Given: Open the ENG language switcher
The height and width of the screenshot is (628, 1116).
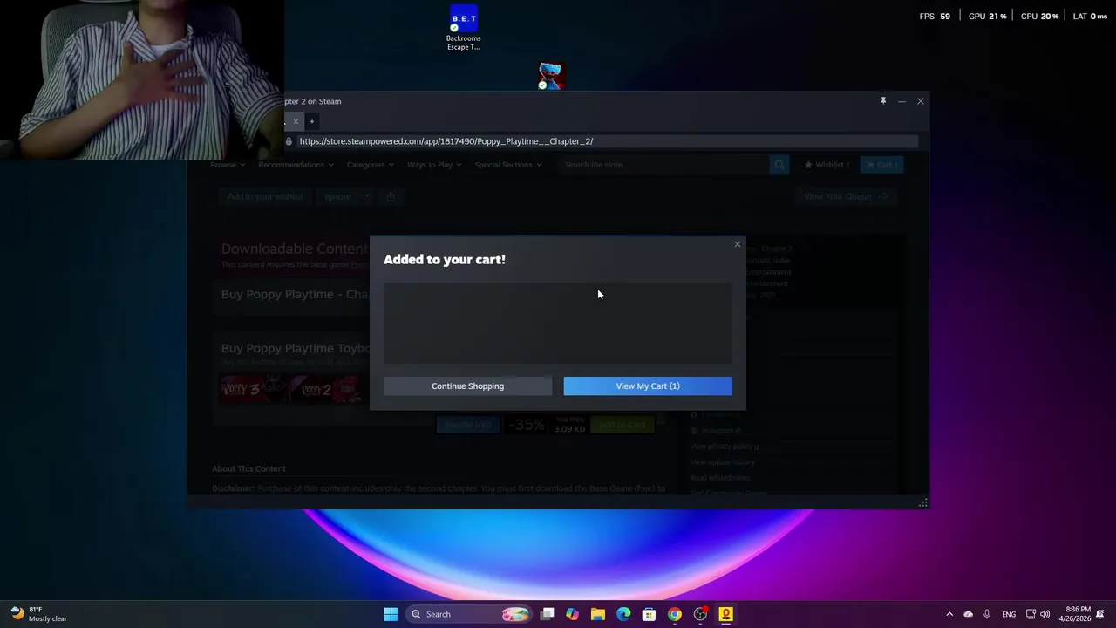Looking at the screenshot, I should [x=1009, y=614].
